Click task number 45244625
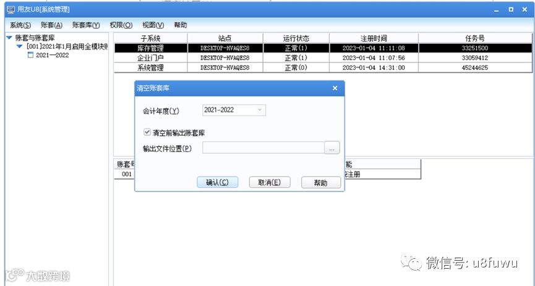This screenshot has height=286, width=535. (475, 67)
